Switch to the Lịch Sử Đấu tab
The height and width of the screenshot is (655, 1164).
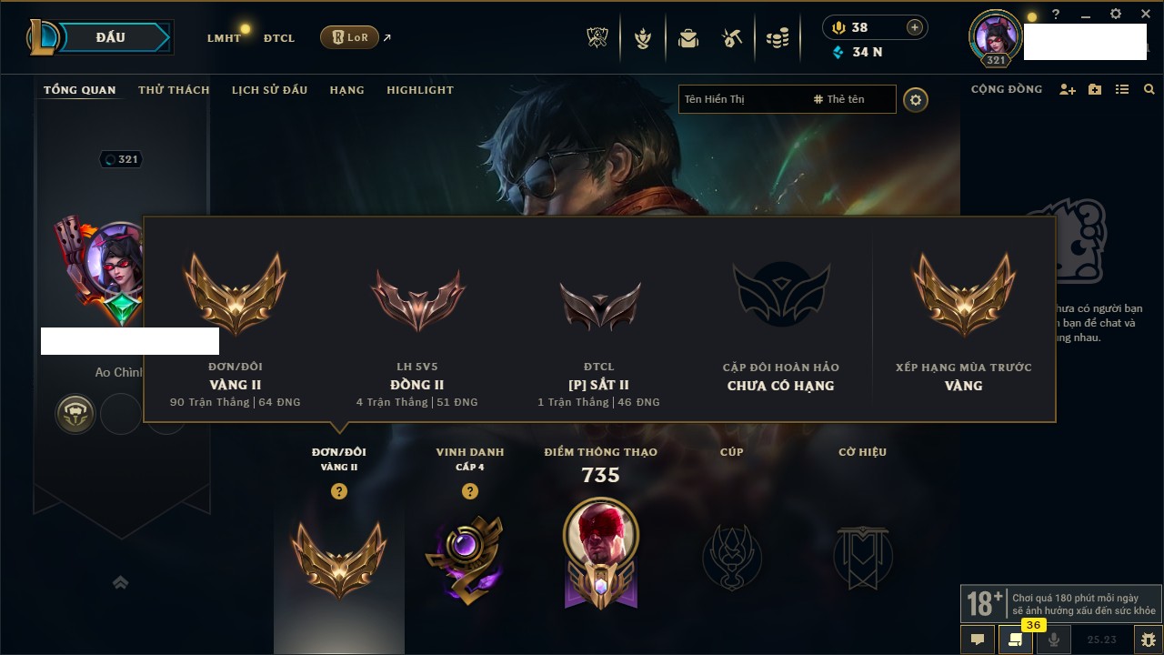[x=269, y=90]
